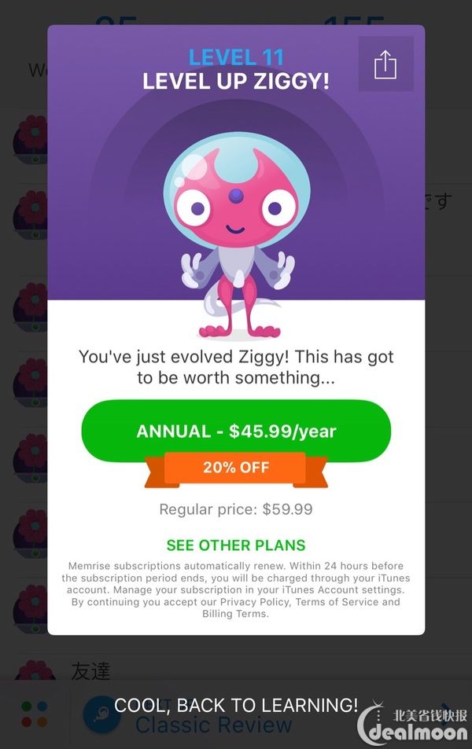Select the Regular price: $59.99 text
The height and width of the screenshot is (749, 472).
[x=236, y=509]
